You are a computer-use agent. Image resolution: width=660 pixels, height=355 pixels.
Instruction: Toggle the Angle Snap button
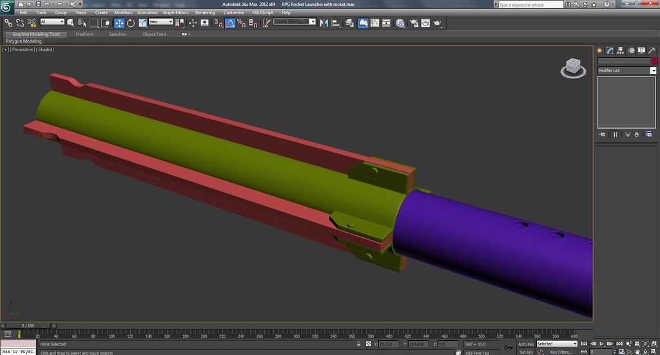click(x=230, y=23)
